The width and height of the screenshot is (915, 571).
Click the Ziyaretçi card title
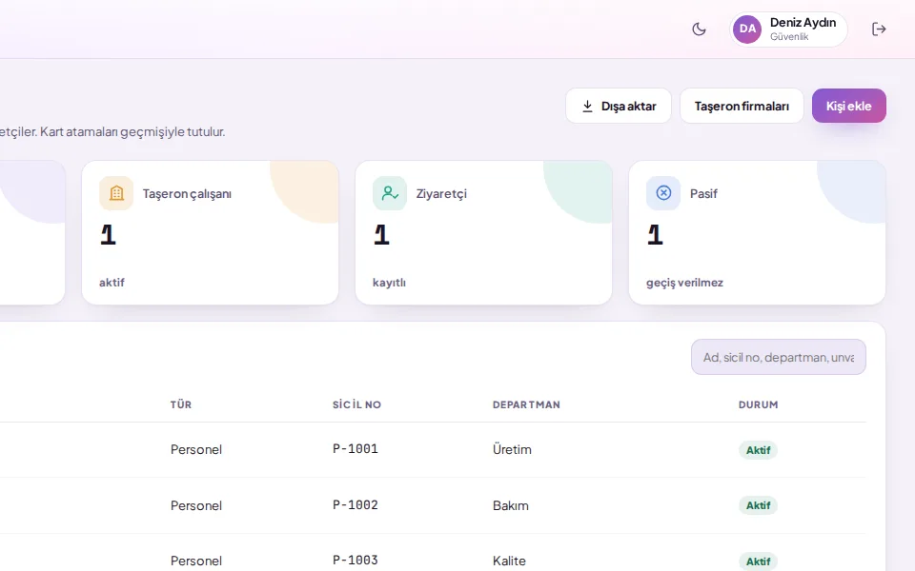(441, 193)
